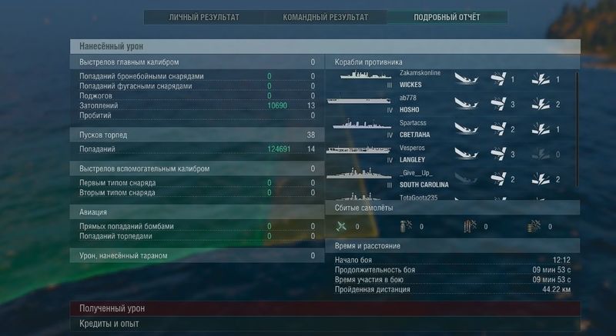Click the Пусков торпед row

(197, 135)
